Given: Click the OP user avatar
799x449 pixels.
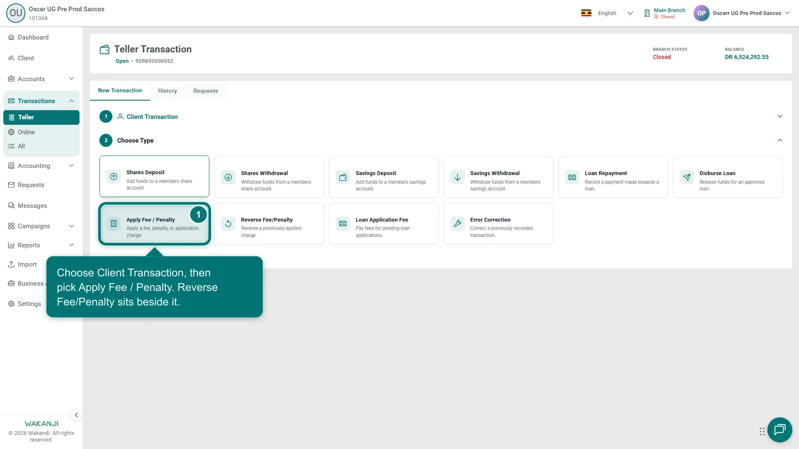Looking at the screenshot, I should pyautogui.click(x=701, y=13).
